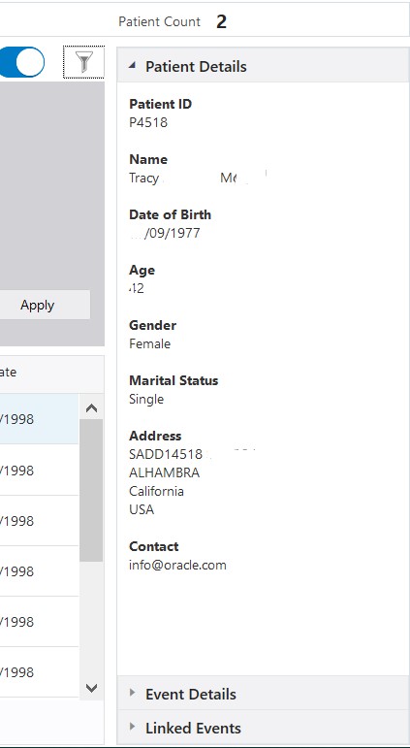Click the date of birth value

(x=165, y=233)
